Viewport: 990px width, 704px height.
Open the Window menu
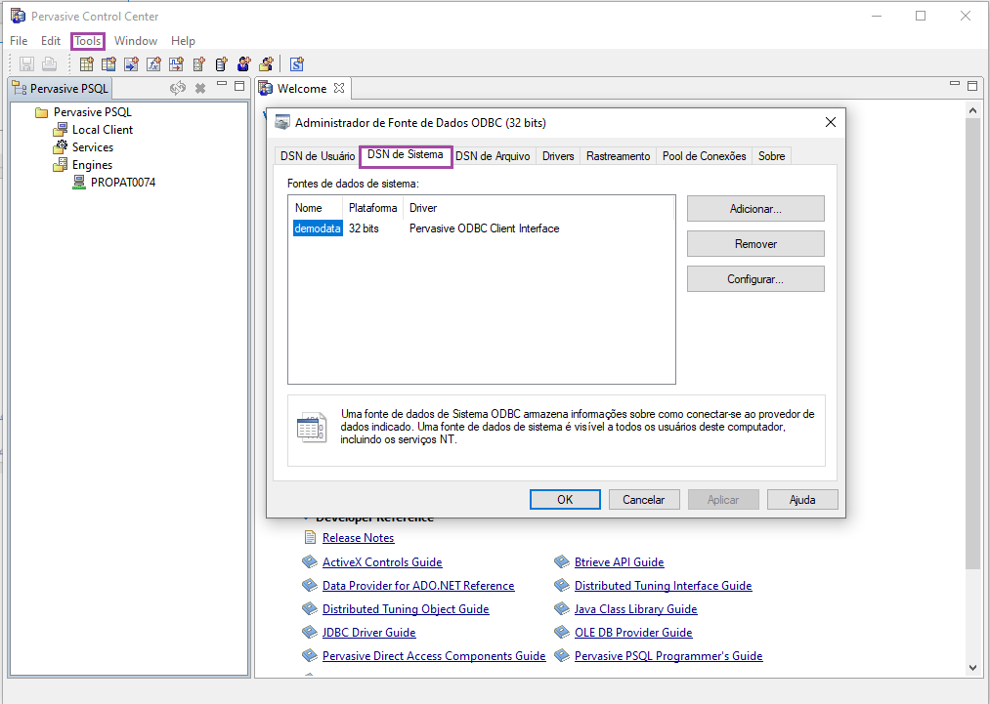coord(136,41)
